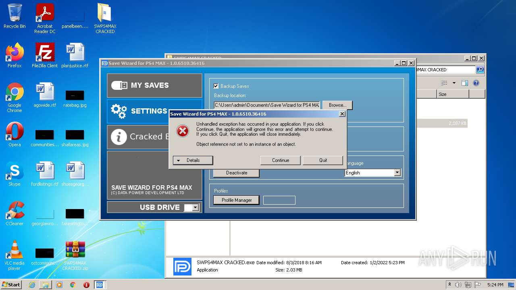Select shallareas.jpg file on desktop
The width and height of the screenshot is (516, 290).
pos(75,138)
